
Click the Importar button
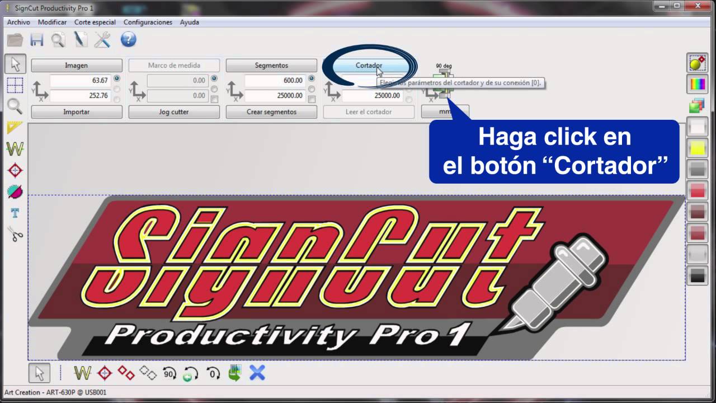[x=77, y=112]
